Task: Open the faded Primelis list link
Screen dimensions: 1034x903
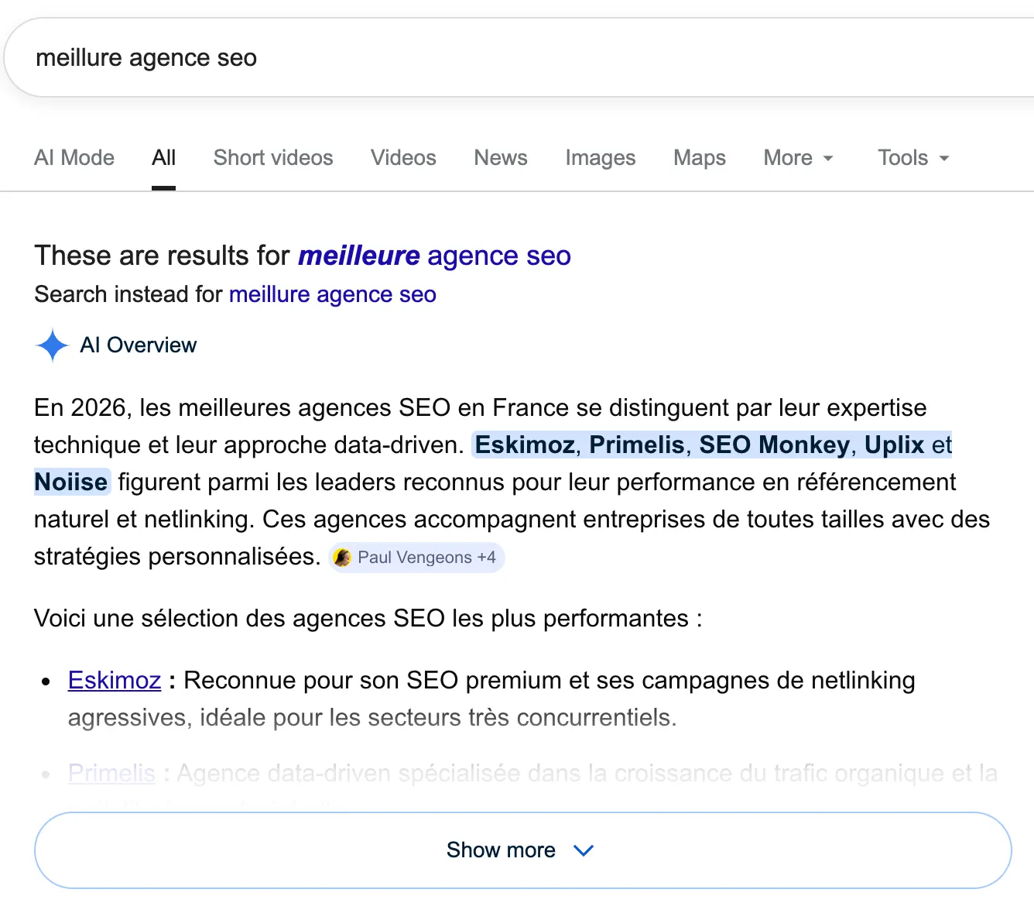Action: point(111,773)
